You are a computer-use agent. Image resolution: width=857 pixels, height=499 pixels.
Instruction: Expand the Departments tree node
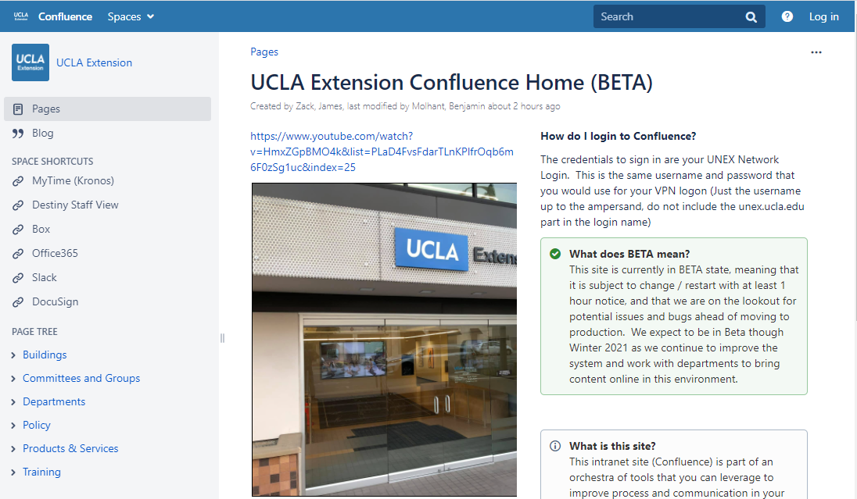click(13, 402)
